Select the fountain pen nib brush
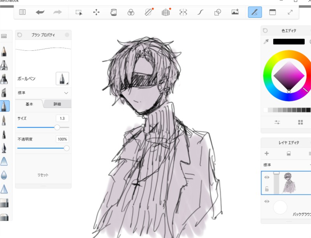Screen dimensions: 311x238 coord(4,148)
